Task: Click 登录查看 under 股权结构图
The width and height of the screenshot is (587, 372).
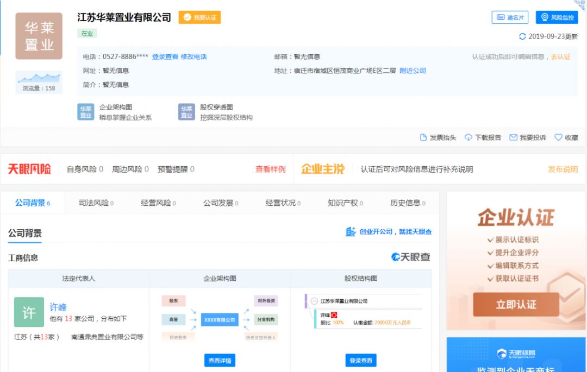Action: click(x=361, y=361)
